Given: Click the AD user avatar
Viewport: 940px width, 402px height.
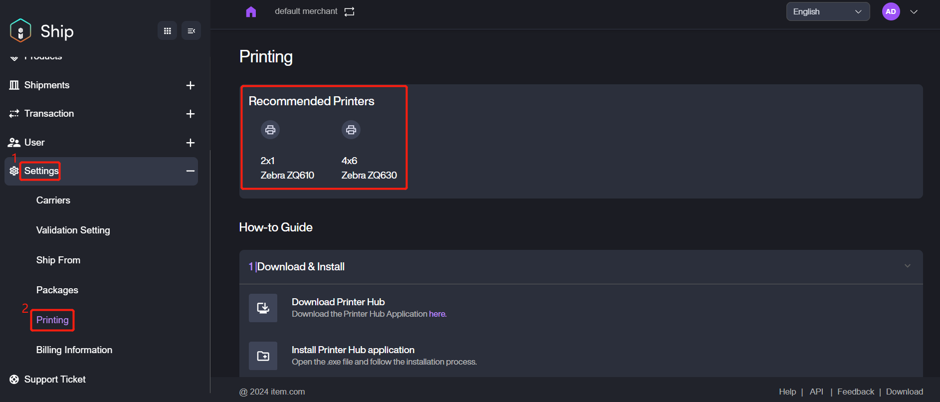Looking at the screenshot, I should pyautogui.click(x=891, y=11).
